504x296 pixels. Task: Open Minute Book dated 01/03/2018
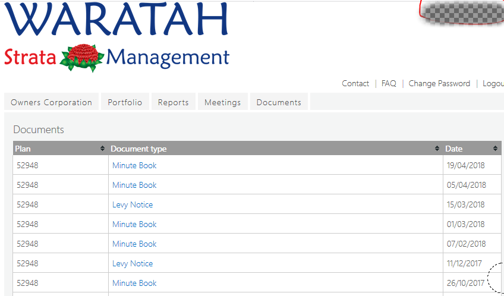coord(134,224)
